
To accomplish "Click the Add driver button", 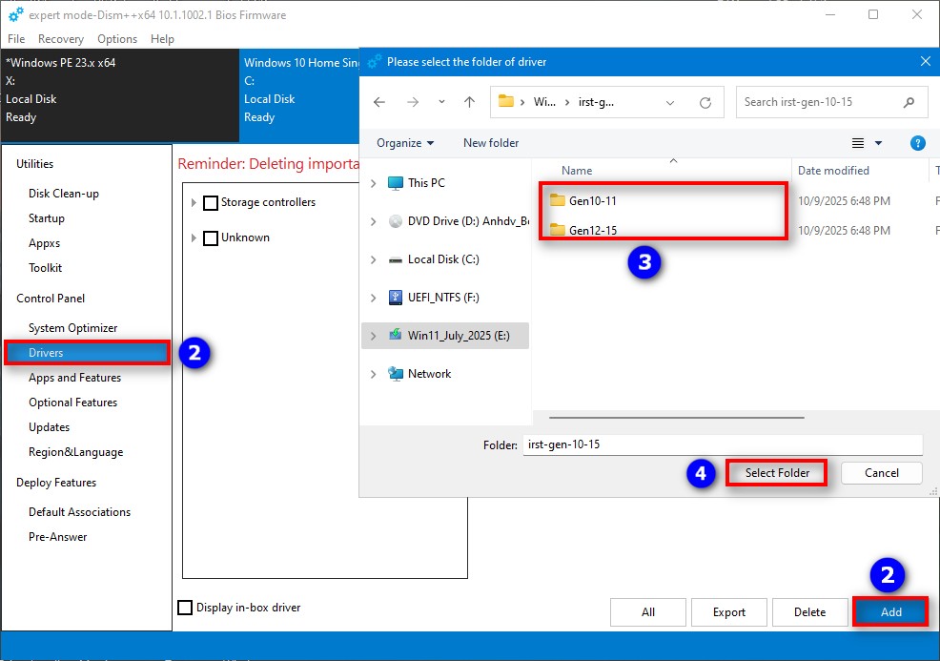I will pyautogui.click(x=890, y=612).
